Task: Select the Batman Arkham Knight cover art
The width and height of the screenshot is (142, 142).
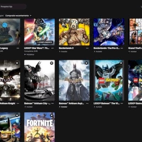Action: [10, 80]
